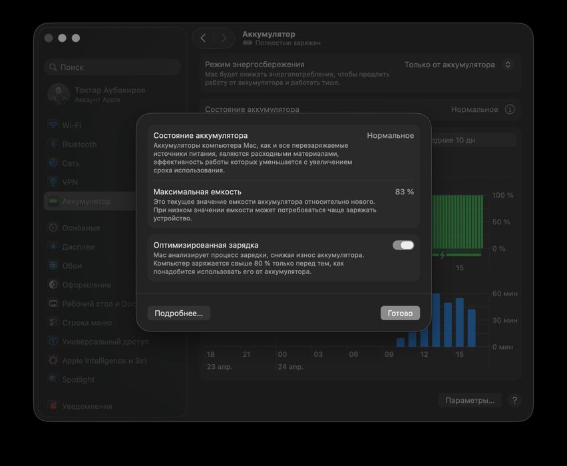Click the Универсальный доступ icon
This screenshot has height=466, width=567.
(53, 342)
